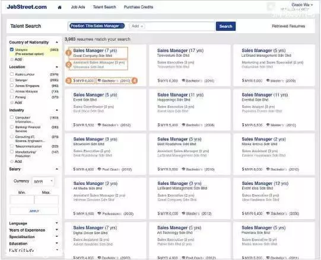Viewport: 321px width, 260px height.
Task: Open the Grace Wu account dropdown
Action: 302,5
